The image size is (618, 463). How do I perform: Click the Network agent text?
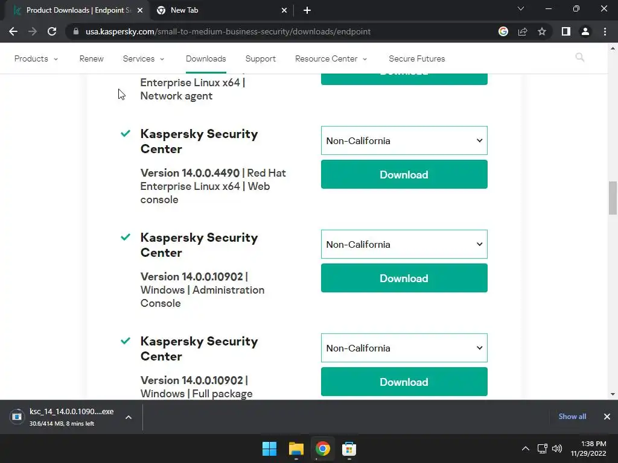point(176,96)
